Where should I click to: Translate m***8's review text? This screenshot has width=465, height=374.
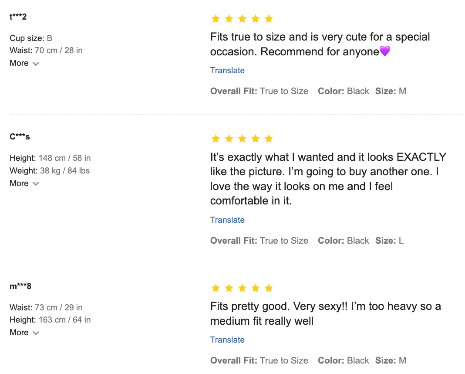tap(227, 340)
